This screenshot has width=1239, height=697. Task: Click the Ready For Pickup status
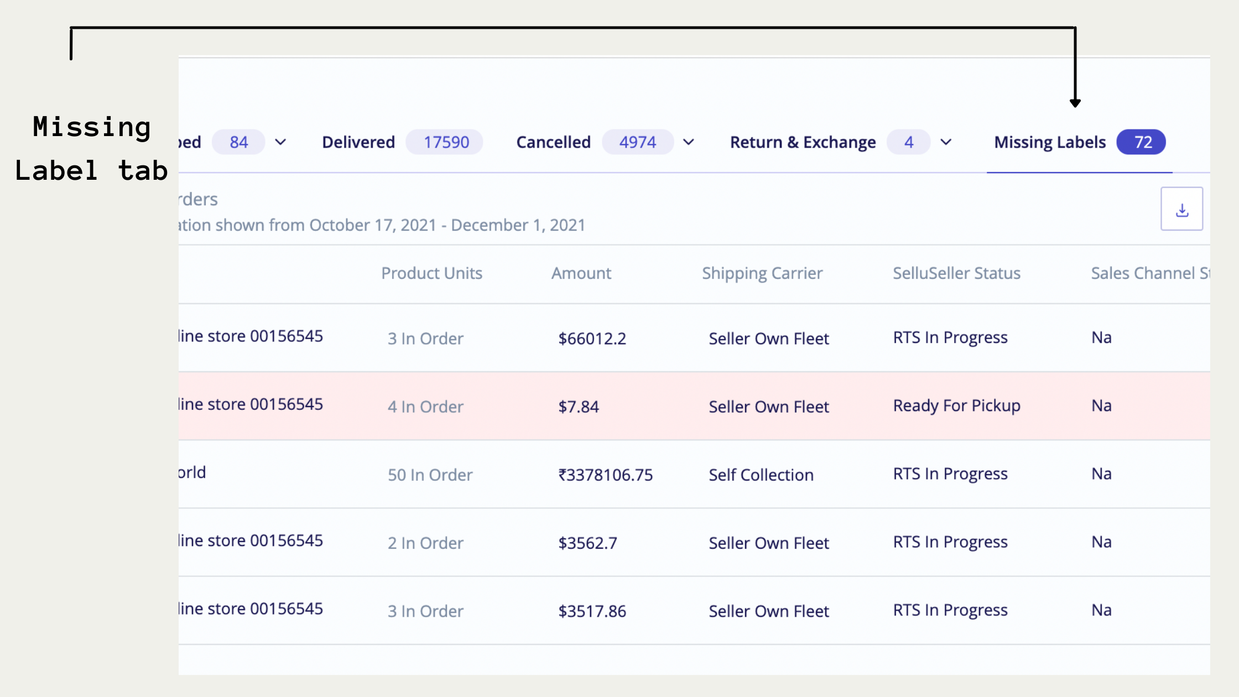[x=957, y=405]
